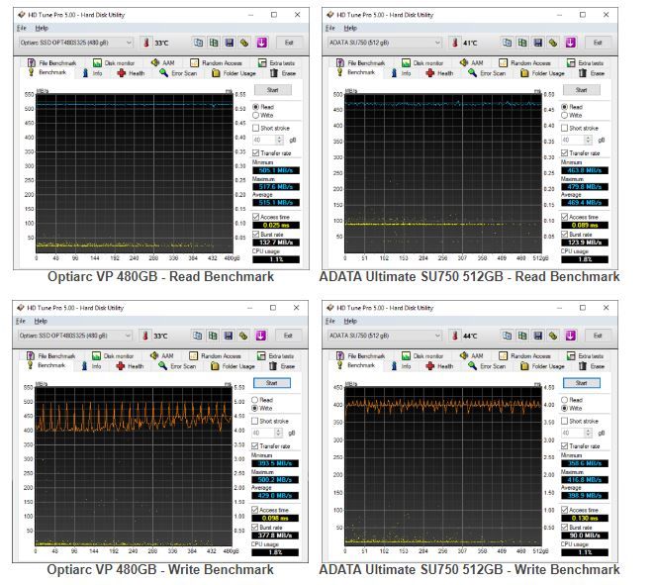Image resolution: width=656 pixels, height=585 pixels.
Task: Copy screenshot icon in Optiarc Write Benchmark window
Action: 213,336
